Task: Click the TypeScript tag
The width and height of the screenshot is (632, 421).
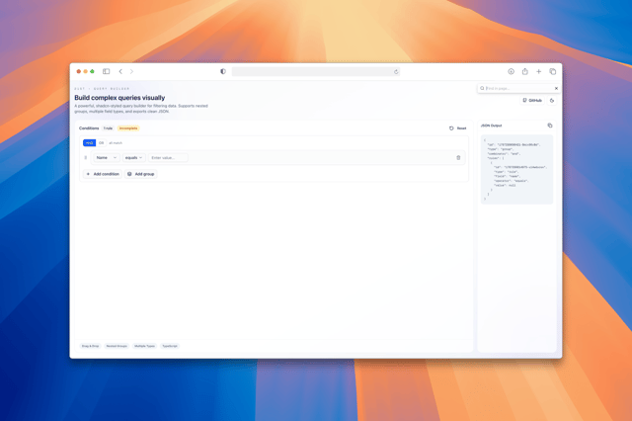Action: [170, 346]
